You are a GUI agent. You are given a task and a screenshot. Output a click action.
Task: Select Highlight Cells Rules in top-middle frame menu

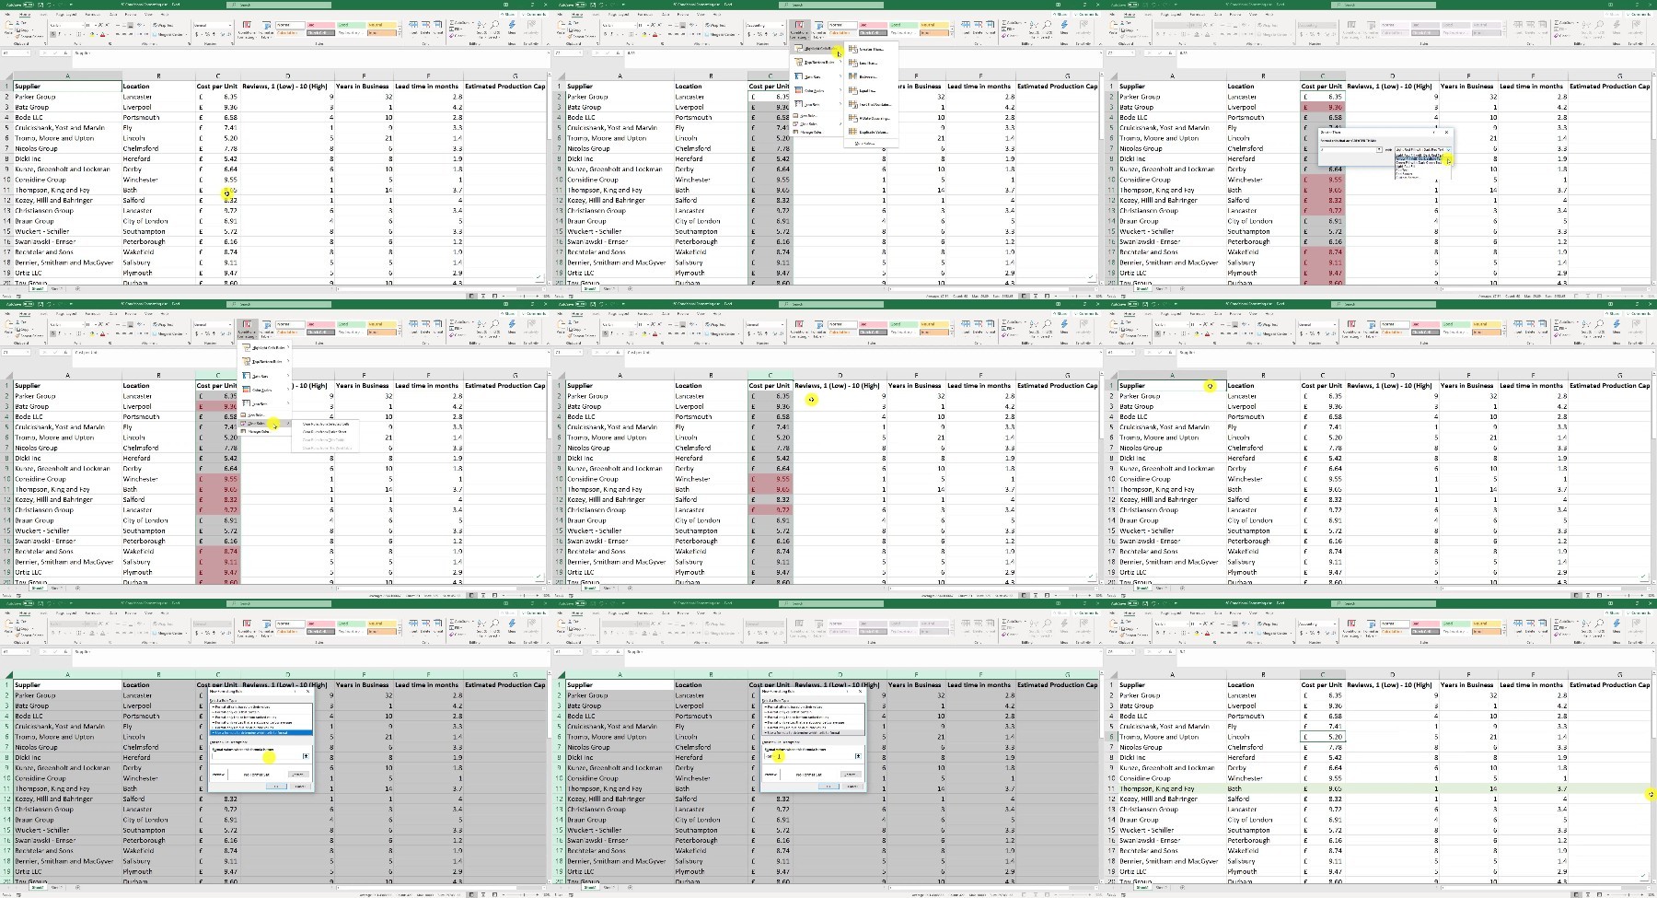pyautogui.click(x=816, y=49)
